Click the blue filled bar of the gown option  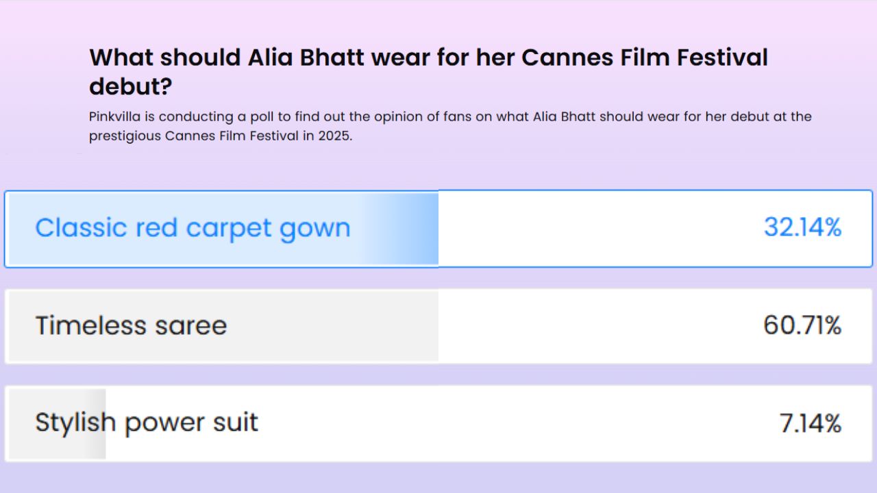[x=222, y=229]
